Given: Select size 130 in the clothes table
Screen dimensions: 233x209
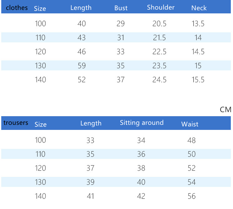Looking at the screenshot, I should click(40, 66).
